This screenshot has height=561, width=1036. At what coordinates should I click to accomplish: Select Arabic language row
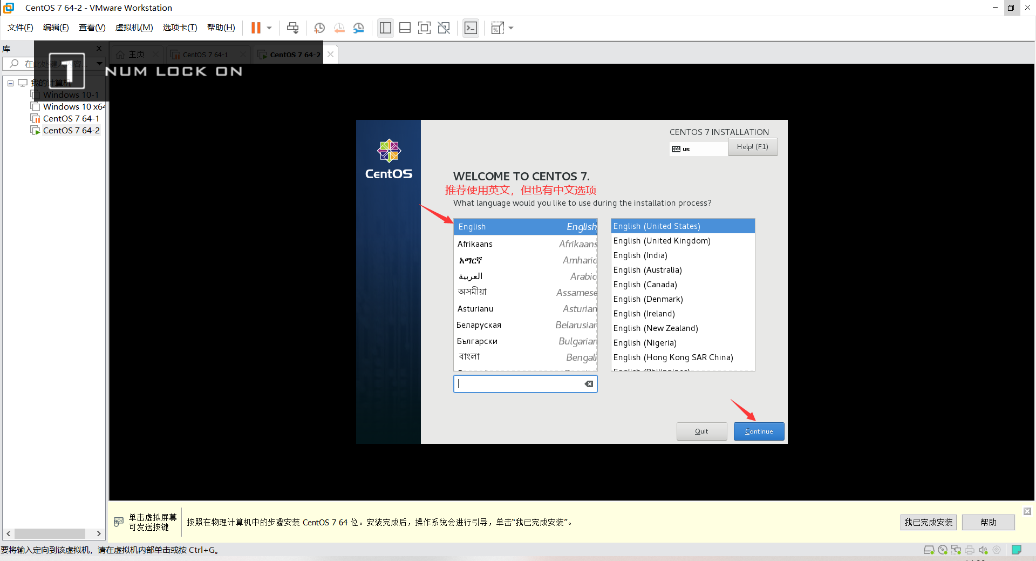526,276
